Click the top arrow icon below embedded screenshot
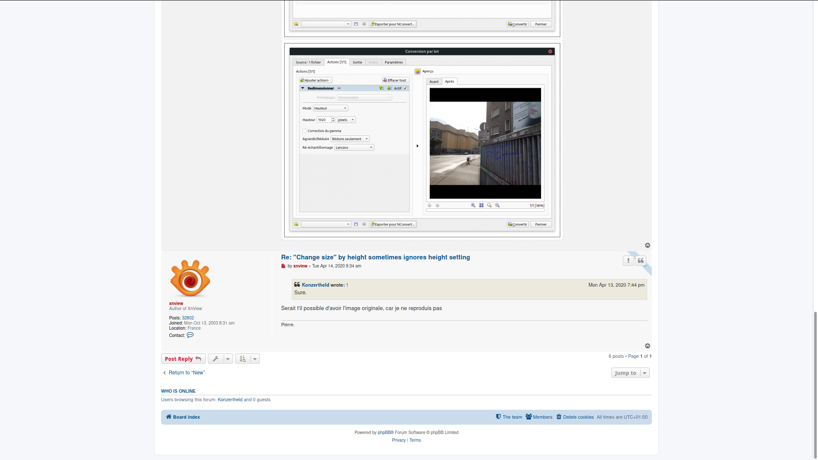 click(648, 246)
